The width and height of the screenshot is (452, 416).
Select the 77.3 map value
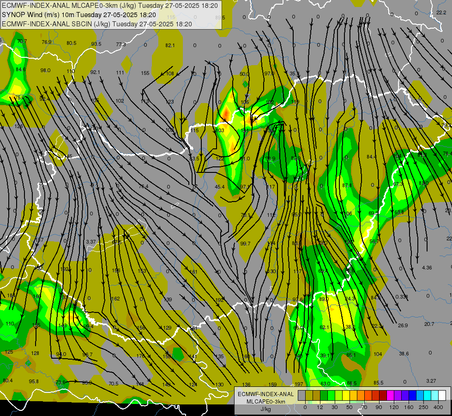121,44
